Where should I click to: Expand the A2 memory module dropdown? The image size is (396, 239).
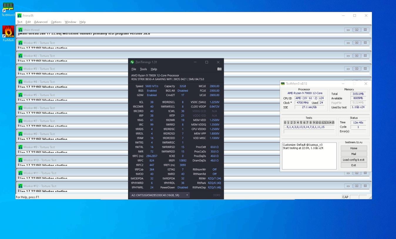pyautogui.click(x=160, y=195)
